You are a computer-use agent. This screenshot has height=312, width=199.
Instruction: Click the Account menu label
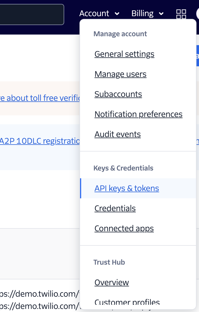pyautogui.click(x=94, y=13)
